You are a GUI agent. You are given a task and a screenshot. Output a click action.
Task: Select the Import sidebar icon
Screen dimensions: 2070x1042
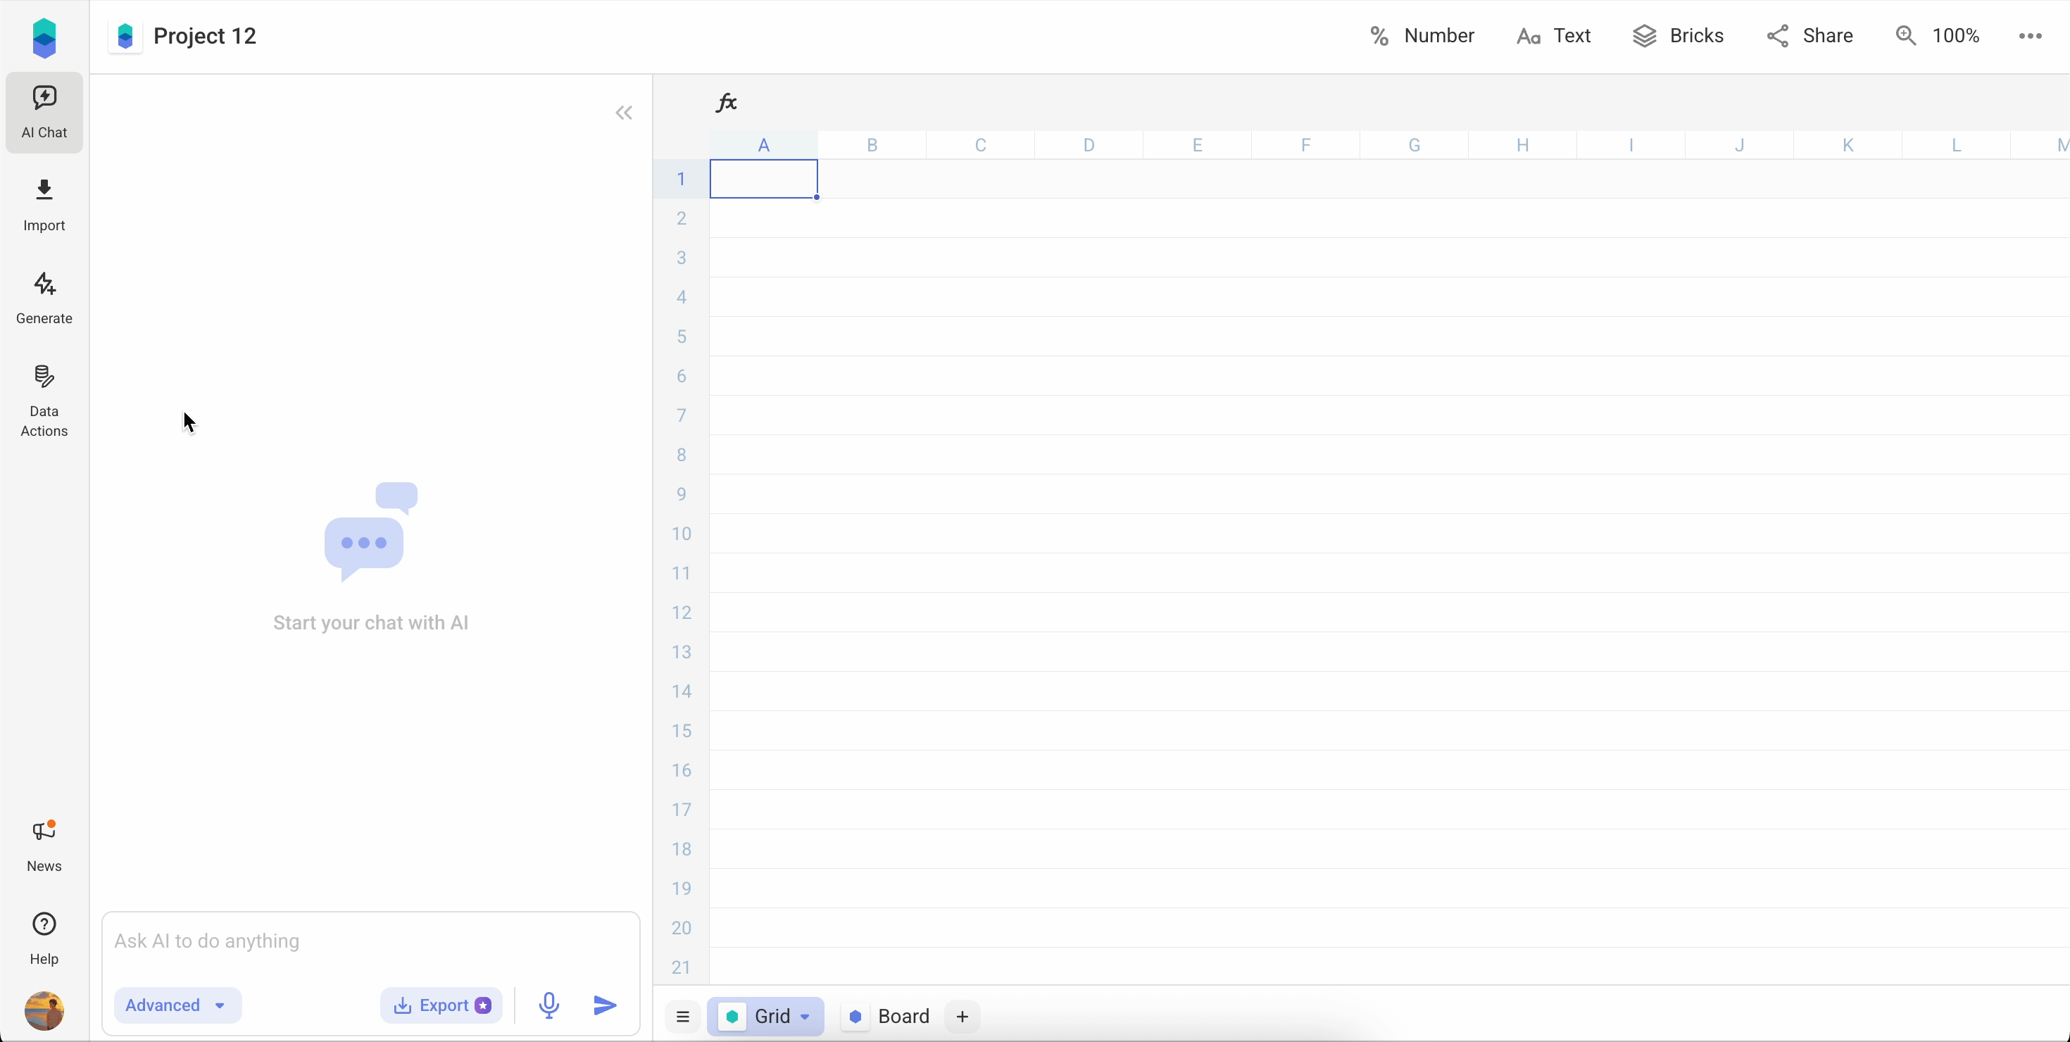pyautogui.click(x=44, y=205)
